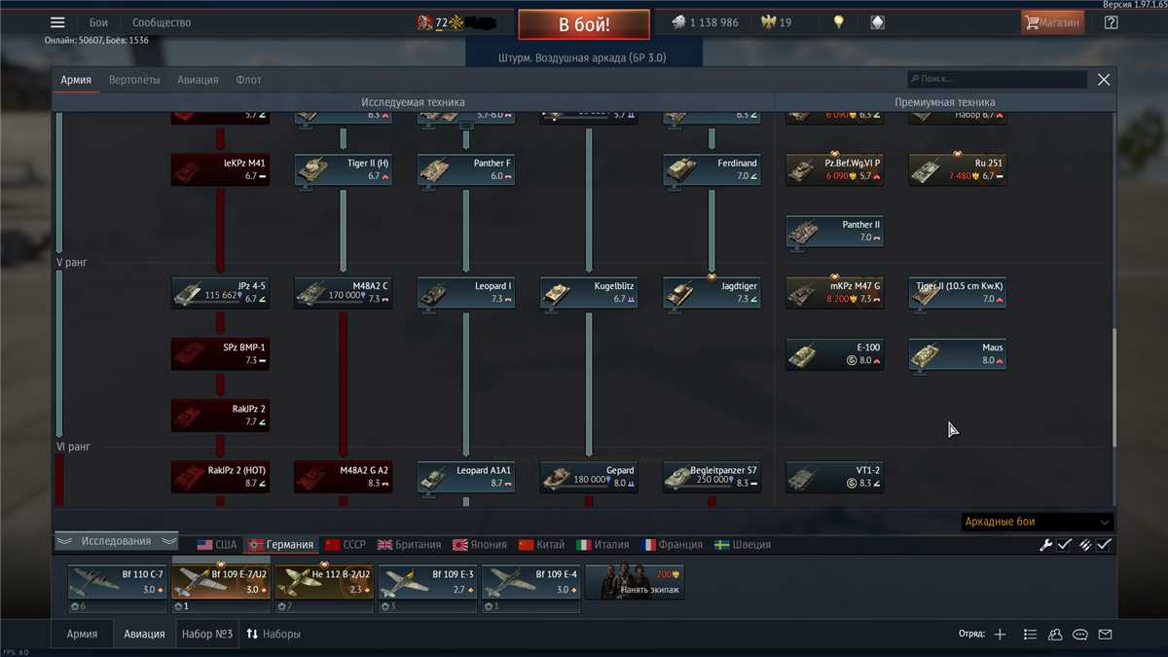Open the mail envelope icon
Viewport: 1168px width, 657px height.
1106,635
